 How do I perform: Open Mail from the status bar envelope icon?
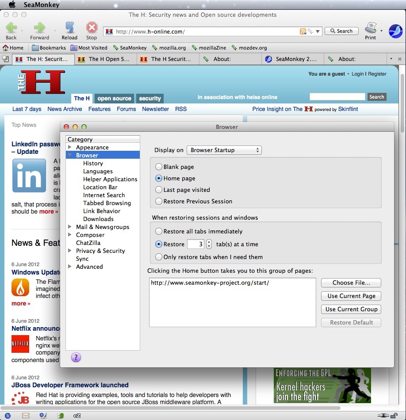tap(26, 416)
